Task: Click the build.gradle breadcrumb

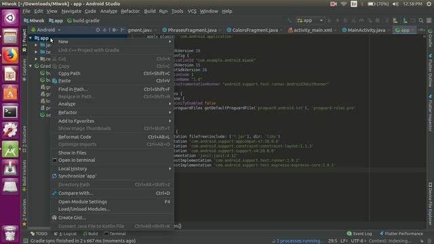Action: [83, 21]
